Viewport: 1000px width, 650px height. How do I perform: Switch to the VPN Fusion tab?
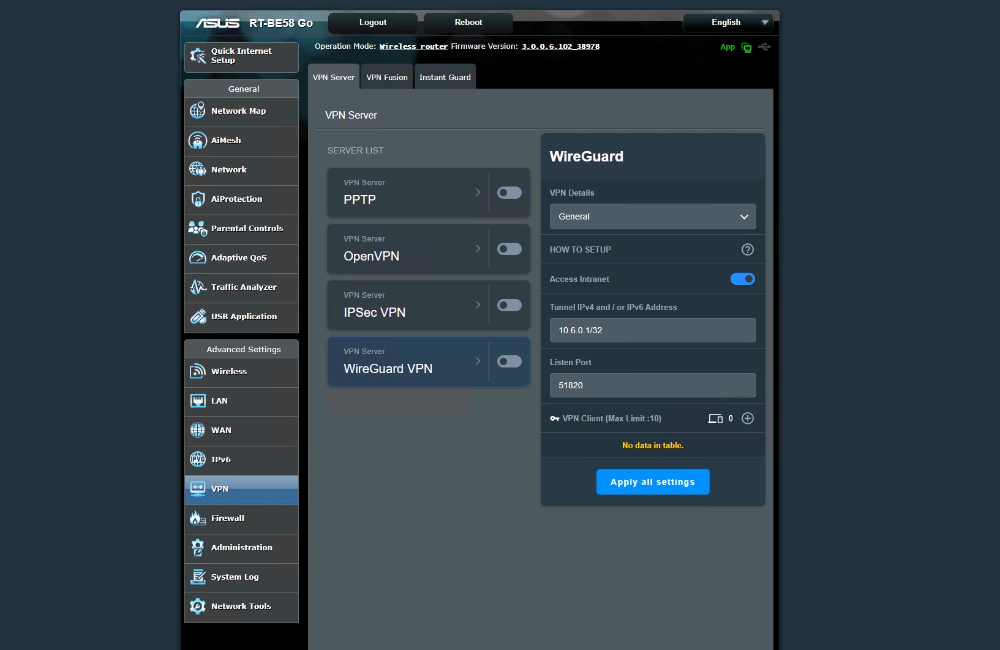click(x=386, y=78)
